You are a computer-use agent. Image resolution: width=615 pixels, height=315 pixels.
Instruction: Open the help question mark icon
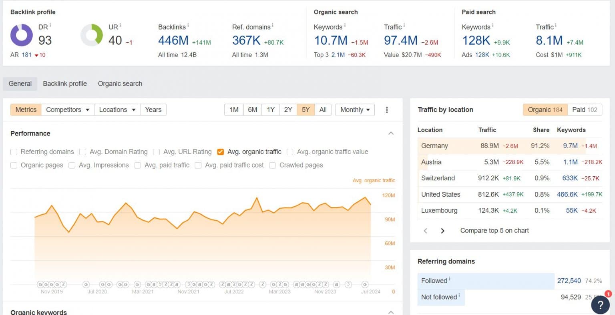(x=600, y=305)
